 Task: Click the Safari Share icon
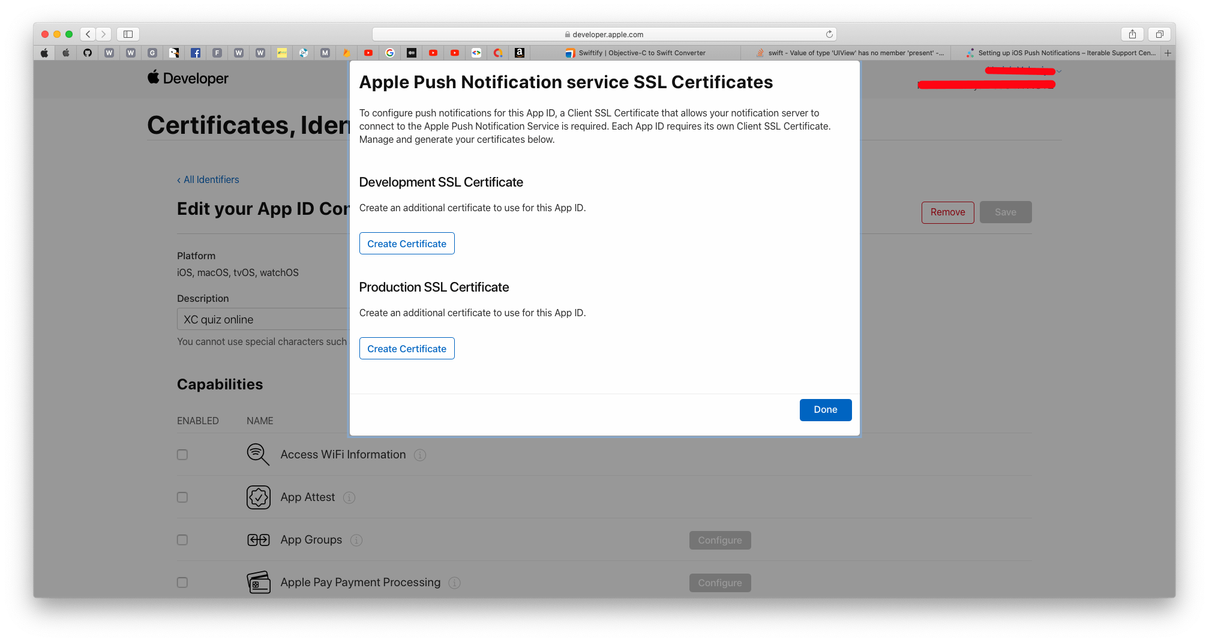pyautogui.click(x=1132, y=34)
